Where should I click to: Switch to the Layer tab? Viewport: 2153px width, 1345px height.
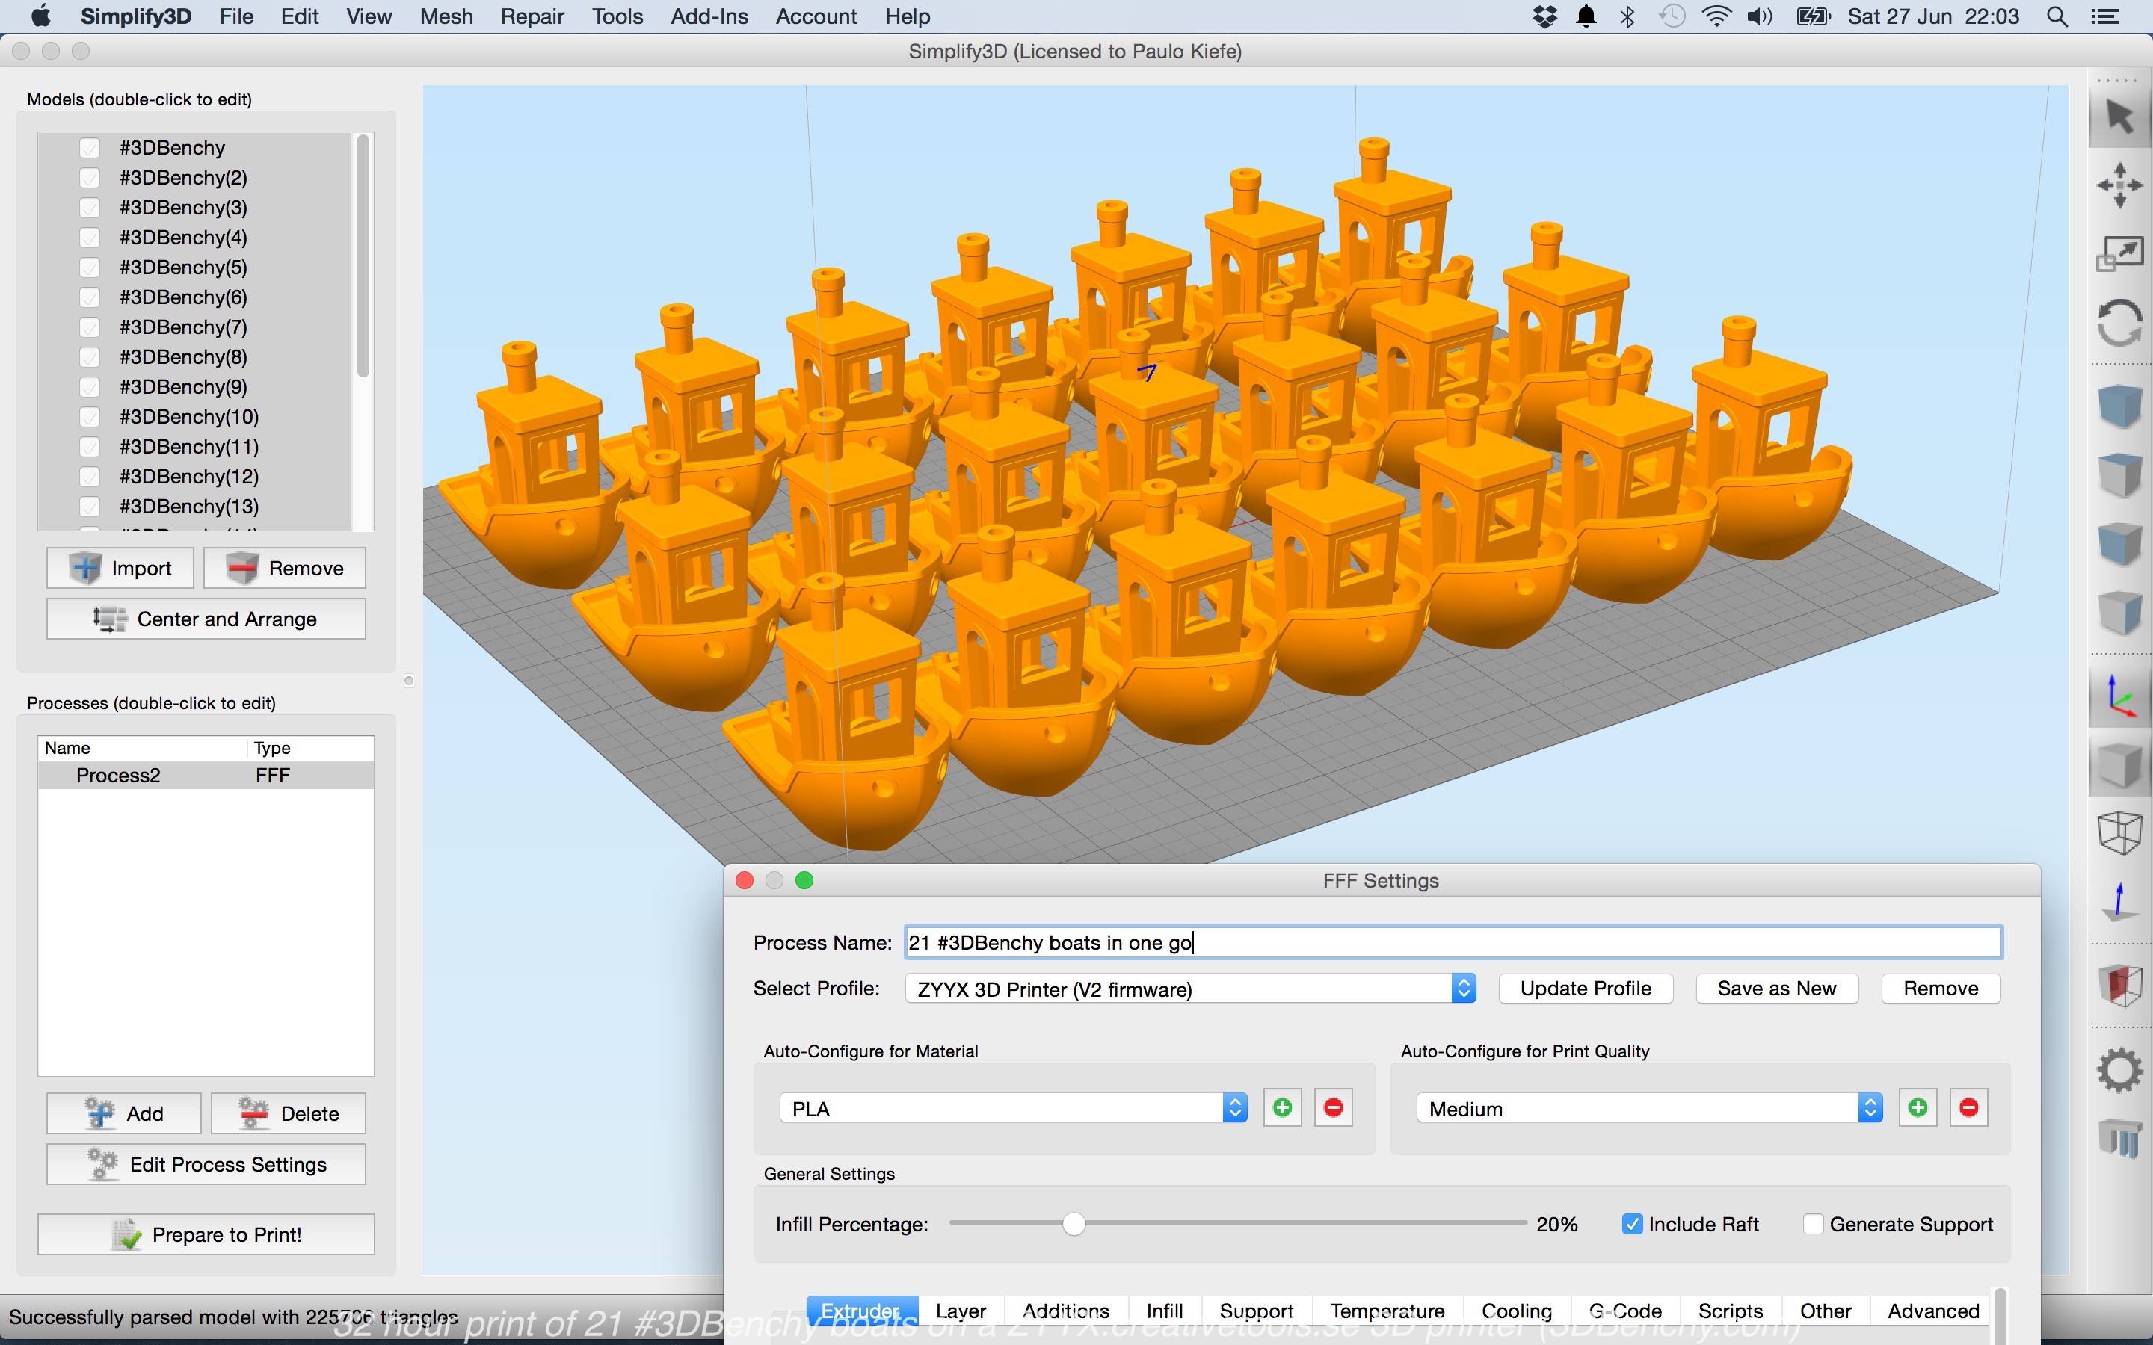961,1311
